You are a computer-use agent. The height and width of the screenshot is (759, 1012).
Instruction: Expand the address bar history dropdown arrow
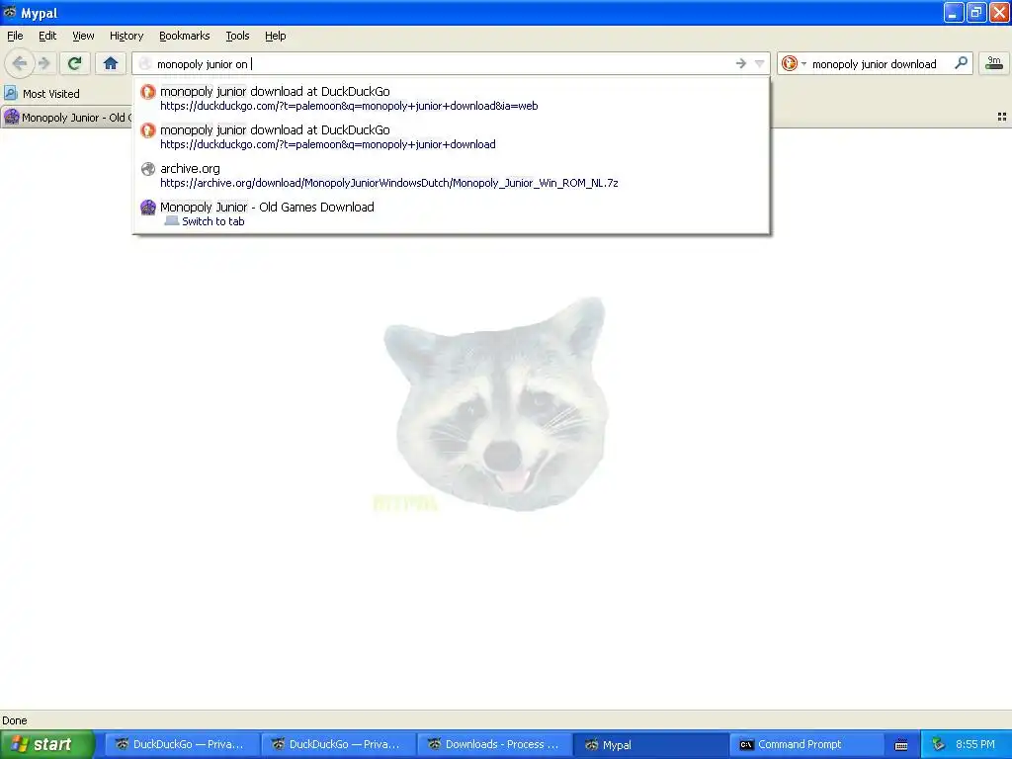click(x=760, y=63)
